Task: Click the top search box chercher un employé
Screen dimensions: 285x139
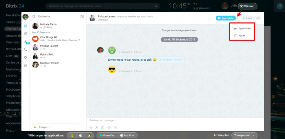Action: (103, 6)
